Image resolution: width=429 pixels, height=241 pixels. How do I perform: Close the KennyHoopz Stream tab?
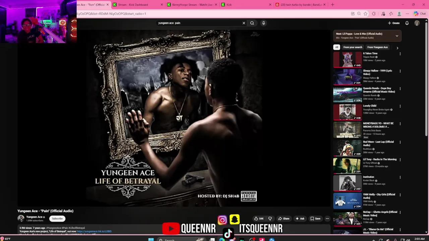(x=216, y=5)
